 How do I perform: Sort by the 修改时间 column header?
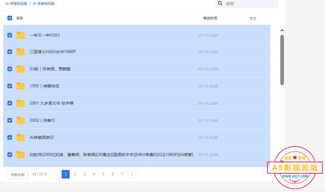pos(210,18)
